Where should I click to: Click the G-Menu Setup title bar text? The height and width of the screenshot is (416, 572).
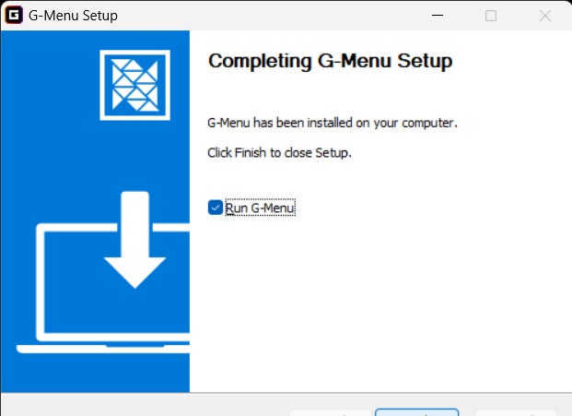click(x=73, y=16)
